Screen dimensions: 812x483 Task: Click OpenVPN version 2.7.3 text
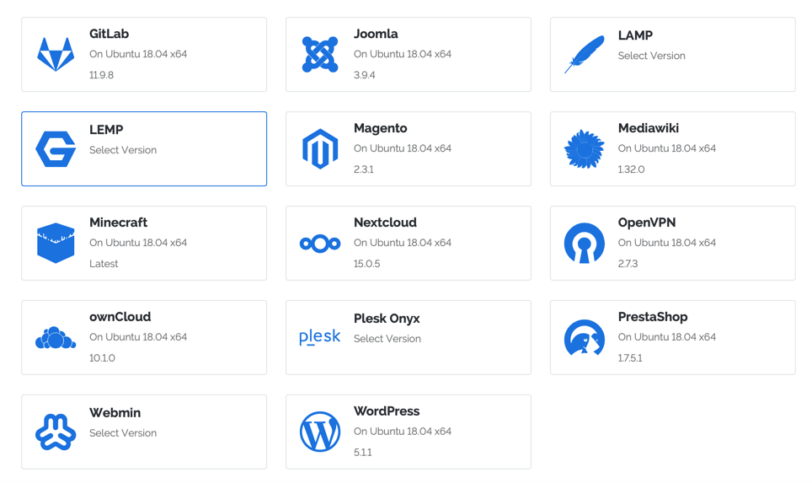628,264
